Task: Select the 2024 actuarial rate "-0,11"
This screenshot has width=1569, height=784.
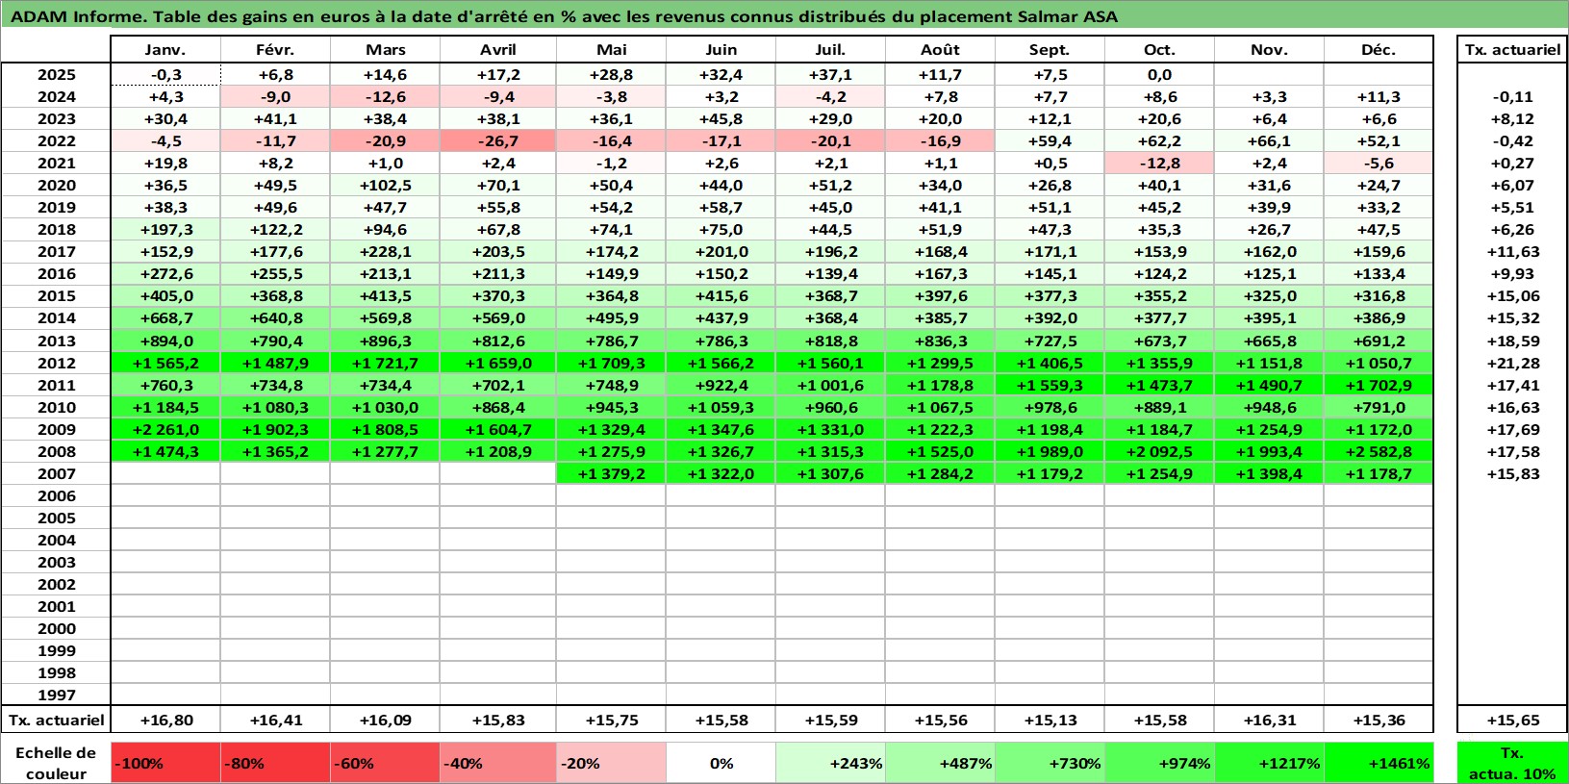Action: point(1512,97)
